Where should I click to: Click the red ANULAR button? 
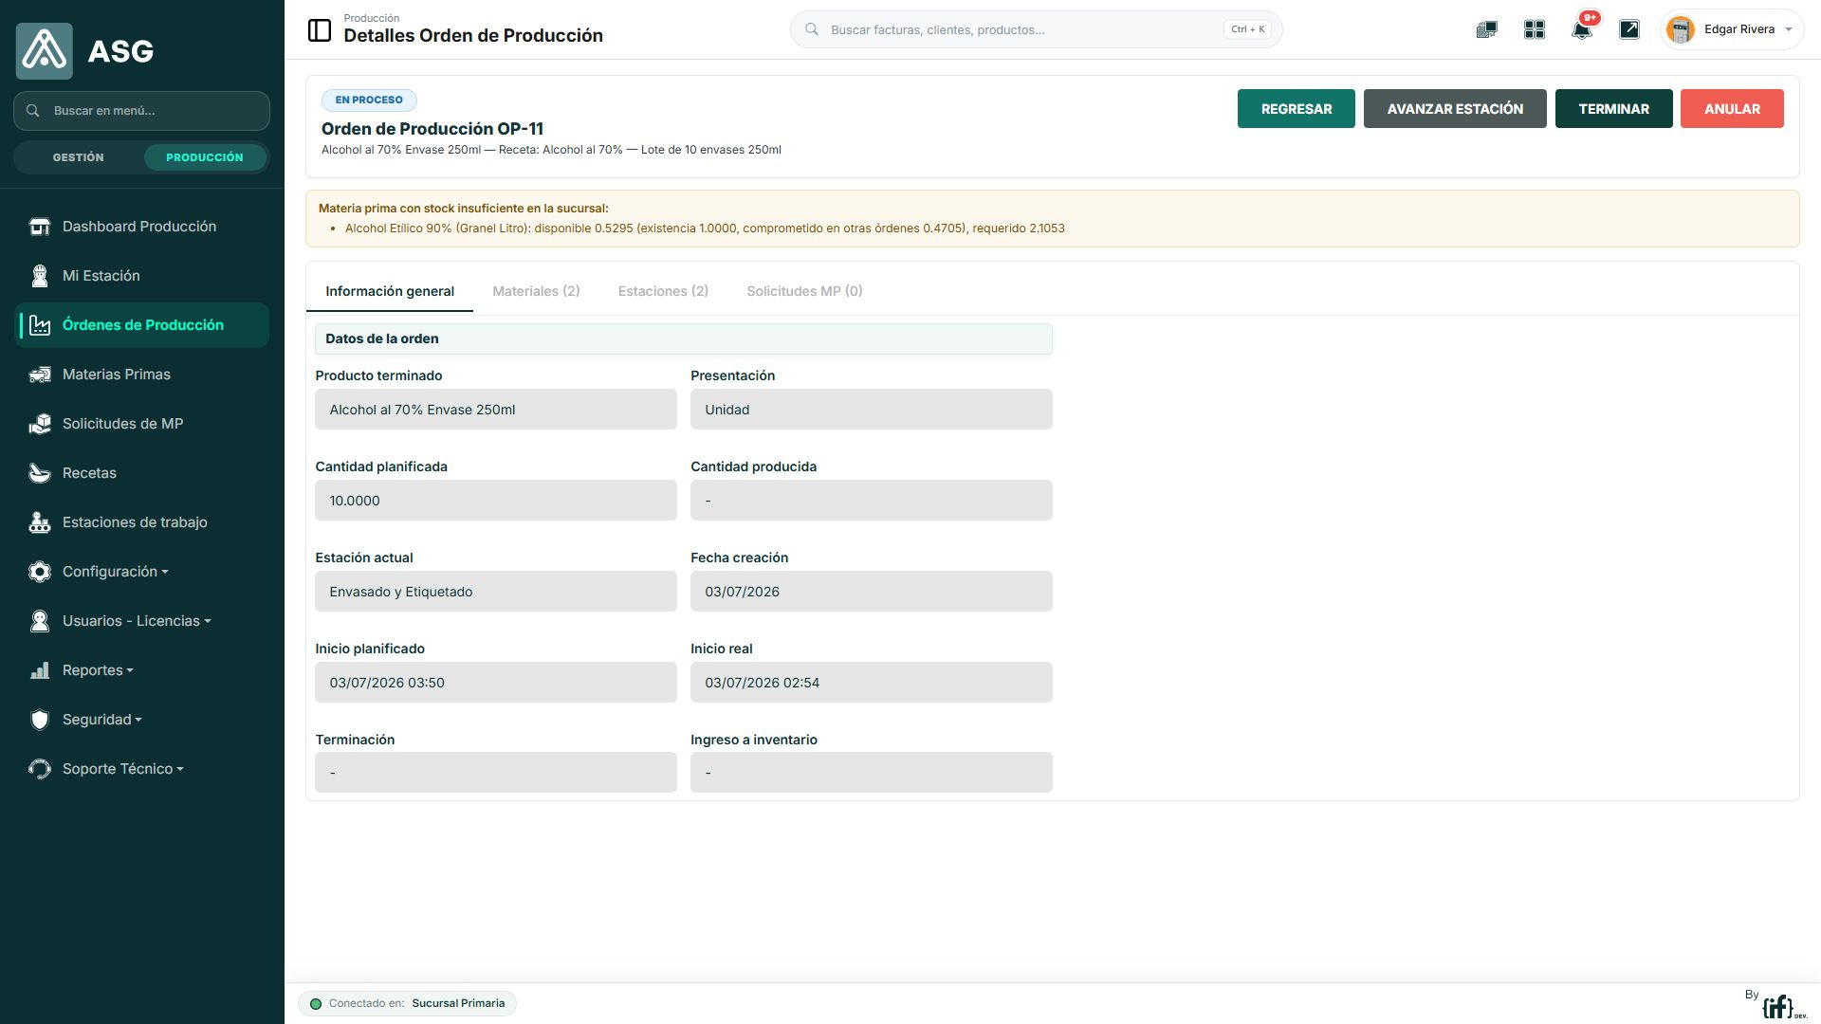click(1732, 109)
